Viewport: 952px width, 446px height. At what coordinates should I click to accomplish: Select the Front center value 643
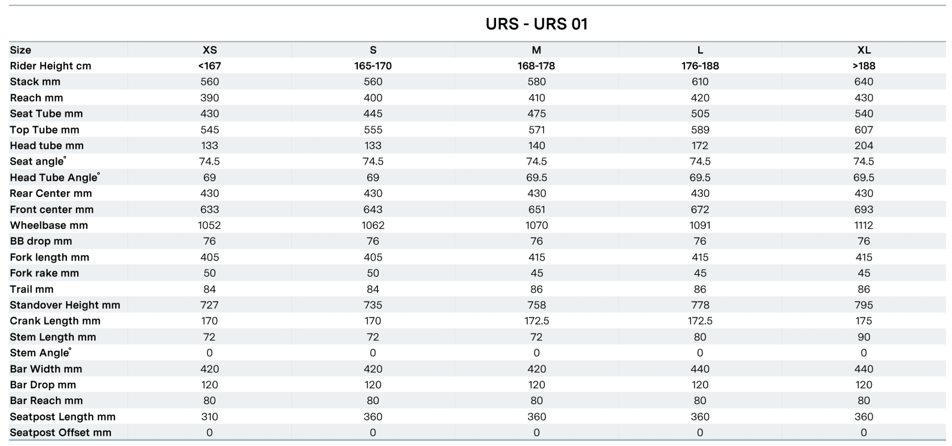[x=373, y=210]
